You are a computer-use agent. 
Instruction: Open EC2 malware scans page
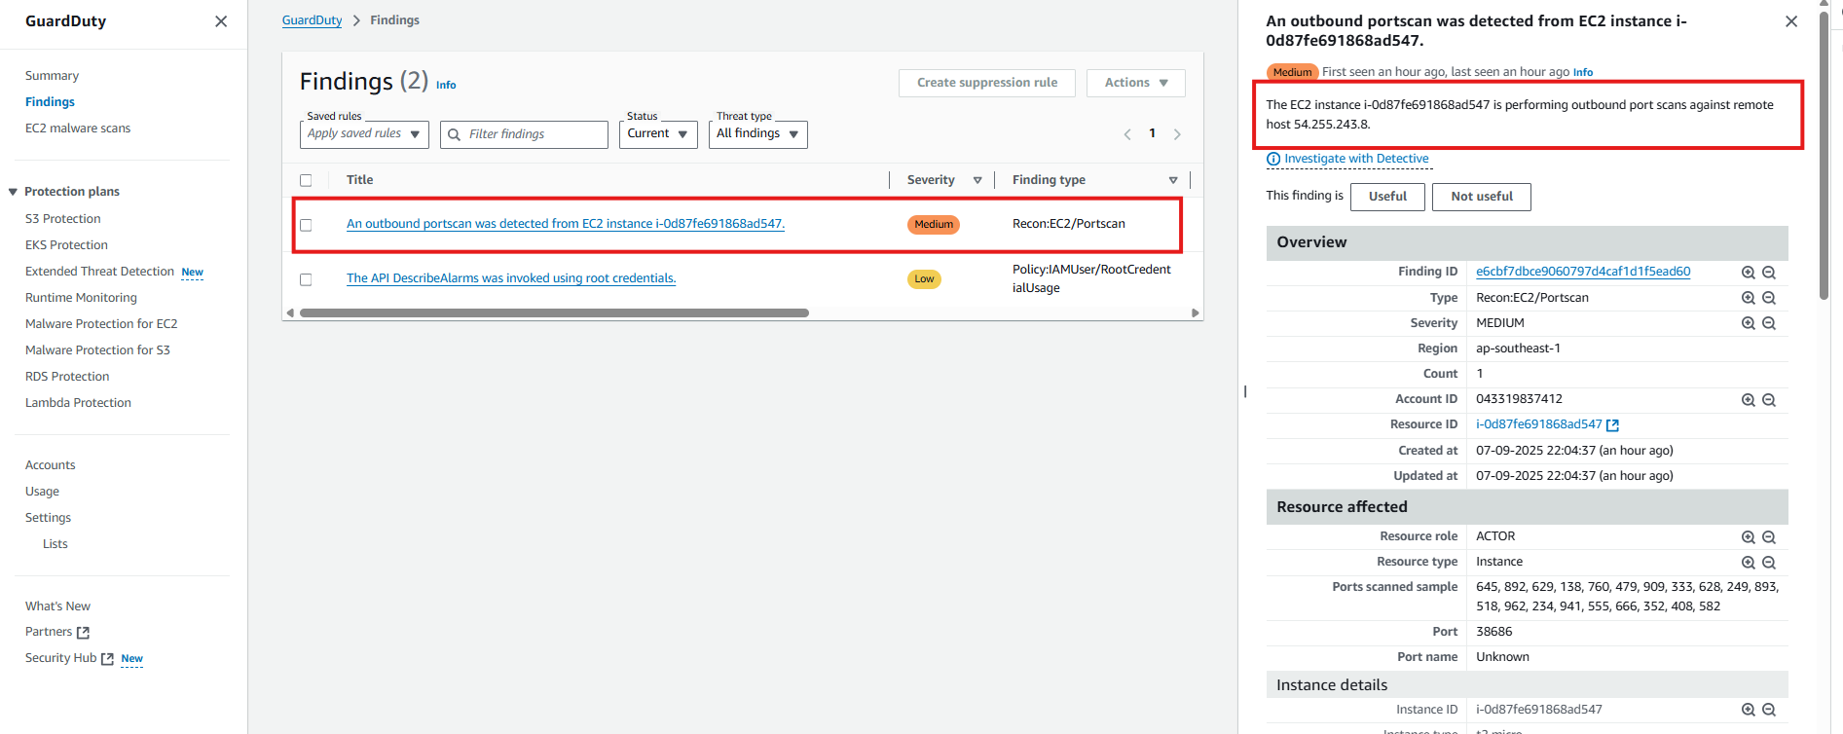click(x=78, y=128)
